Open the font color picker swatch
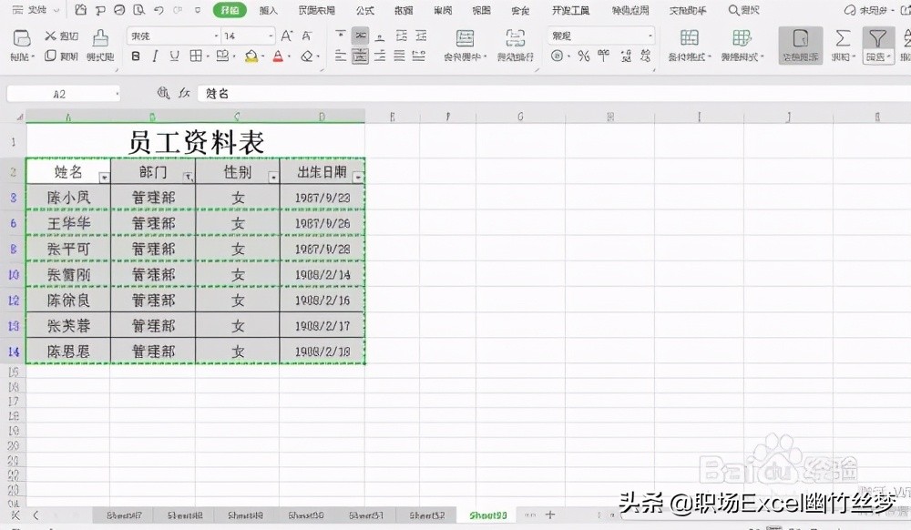 pos(278,56)
